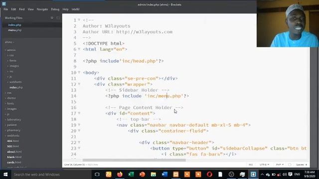Click the "sidebarCollapse" id on line 23
The height and width of the screenshot is (179, 319).
[244, 148]
